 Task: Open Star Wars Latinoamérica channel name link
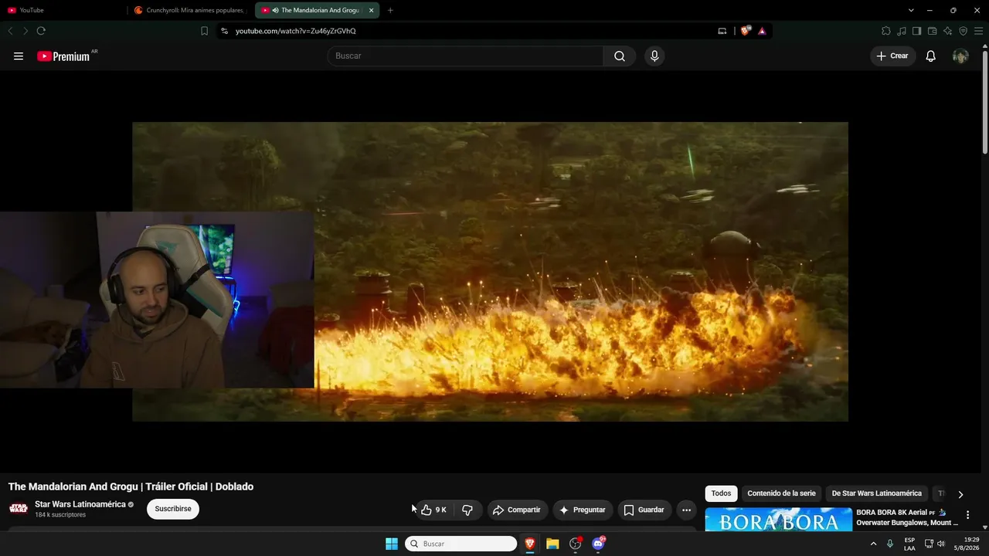[80, 504]
